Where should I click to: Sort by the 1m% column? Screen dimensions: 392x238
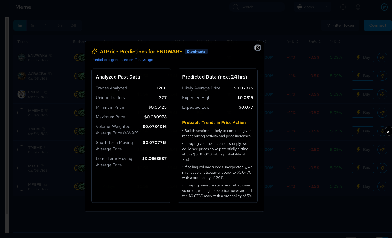297,42
